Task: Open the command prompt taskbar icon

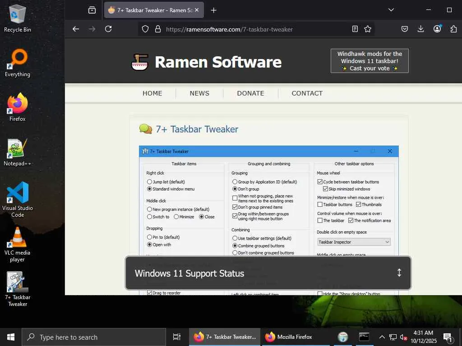Action: (x=364, y=337)
